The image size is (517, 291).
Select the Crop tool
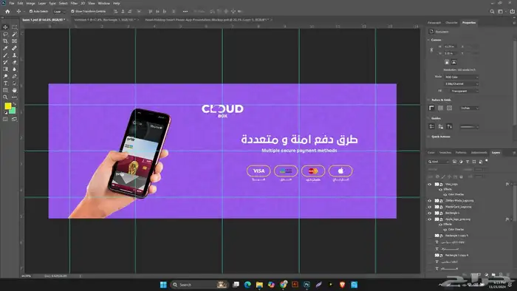(x=5, y=41)
